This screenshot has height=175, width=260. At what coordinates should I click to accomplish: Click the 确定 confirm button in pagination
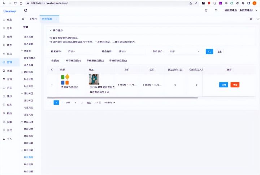[88, 103]
